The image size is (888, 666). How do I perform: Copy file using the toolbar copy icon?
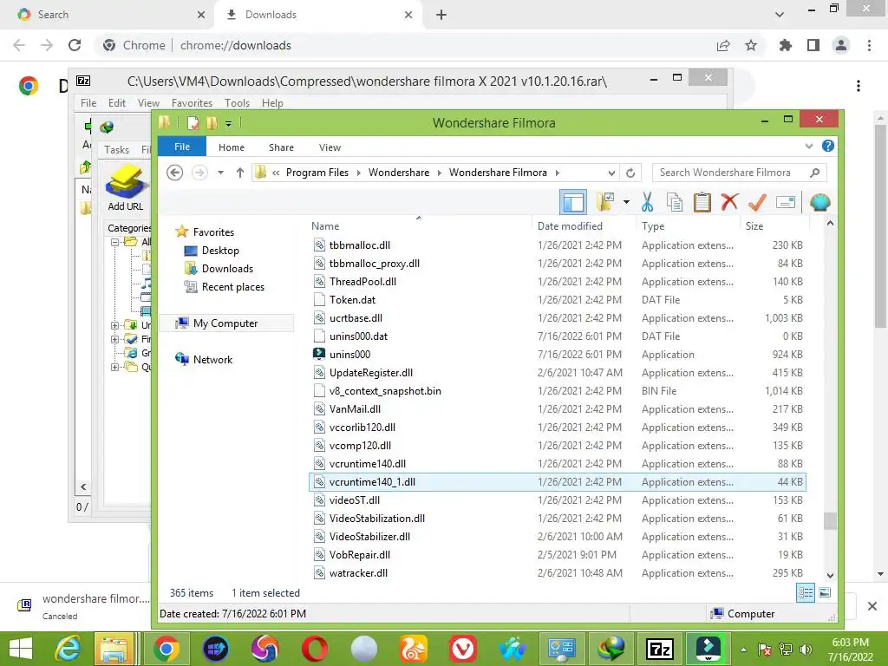[x=675, y=202]
